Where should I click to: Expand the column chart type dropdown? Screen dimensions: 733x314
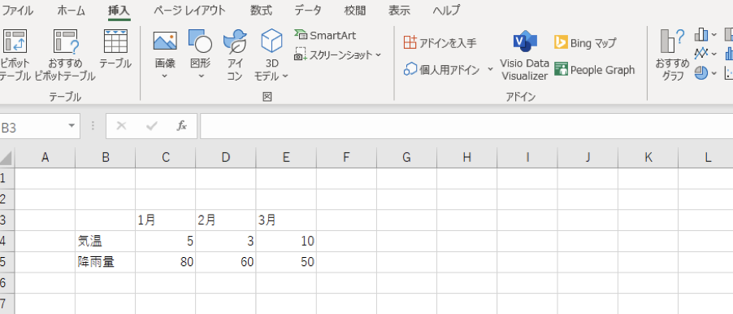coord(713,35)
